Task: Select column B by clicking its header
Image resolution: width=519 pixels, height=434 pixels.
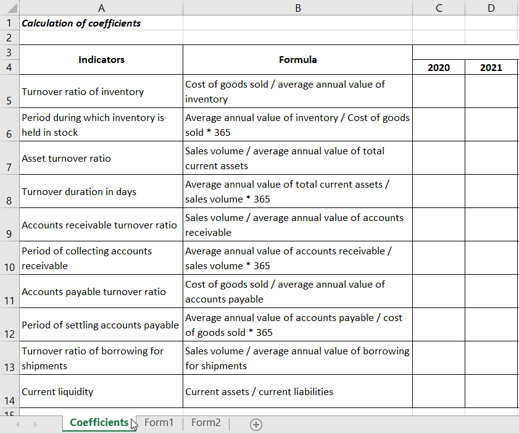Action: 298,7
